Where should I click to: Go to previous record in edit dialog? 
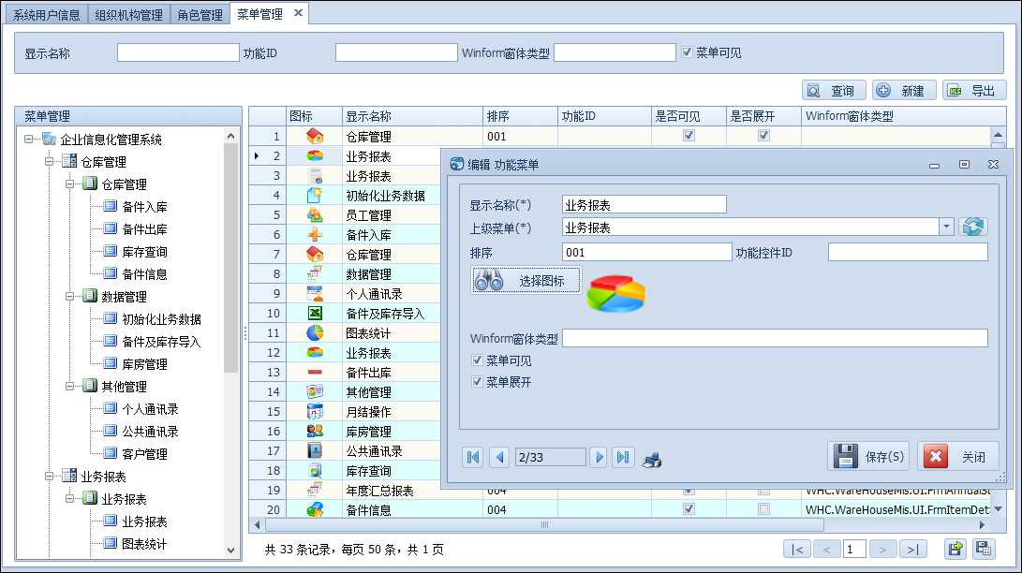499,457
